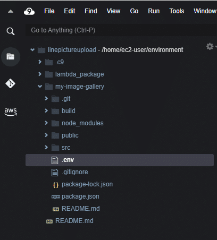Expand the src folder arrow
This screenshot has height=240, width=217.
[x=46, y=147]
